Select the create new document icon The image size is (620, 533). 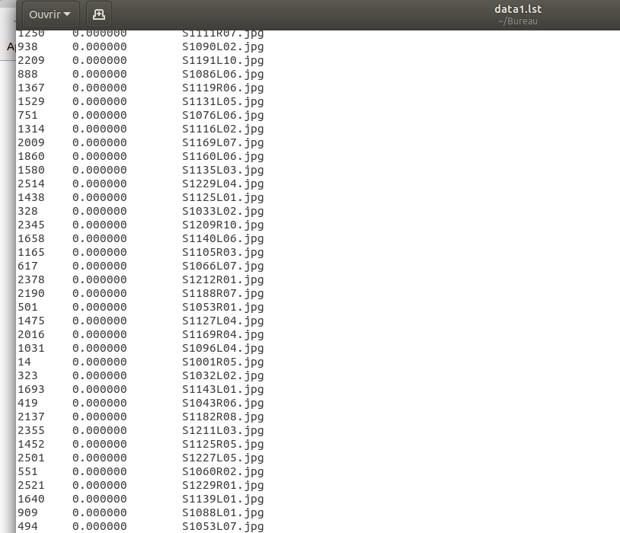(x=98, y=14)
